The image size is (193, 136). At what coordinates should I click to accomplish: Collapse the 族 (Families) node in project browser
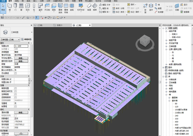click(x=163, y=76)
